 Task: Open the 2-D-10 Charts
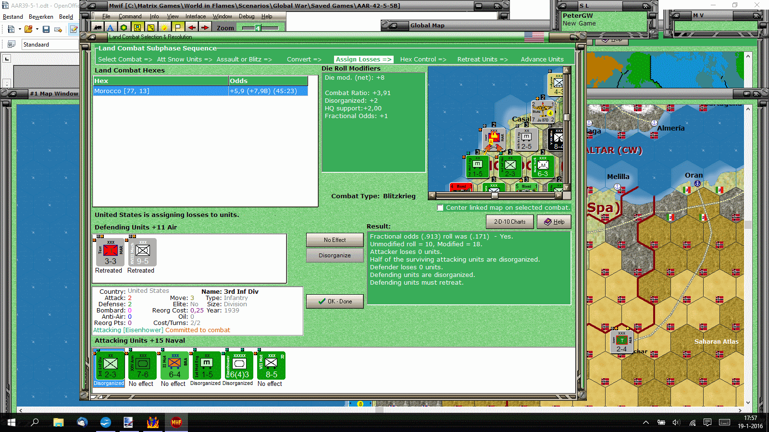[x=509, y=222]
